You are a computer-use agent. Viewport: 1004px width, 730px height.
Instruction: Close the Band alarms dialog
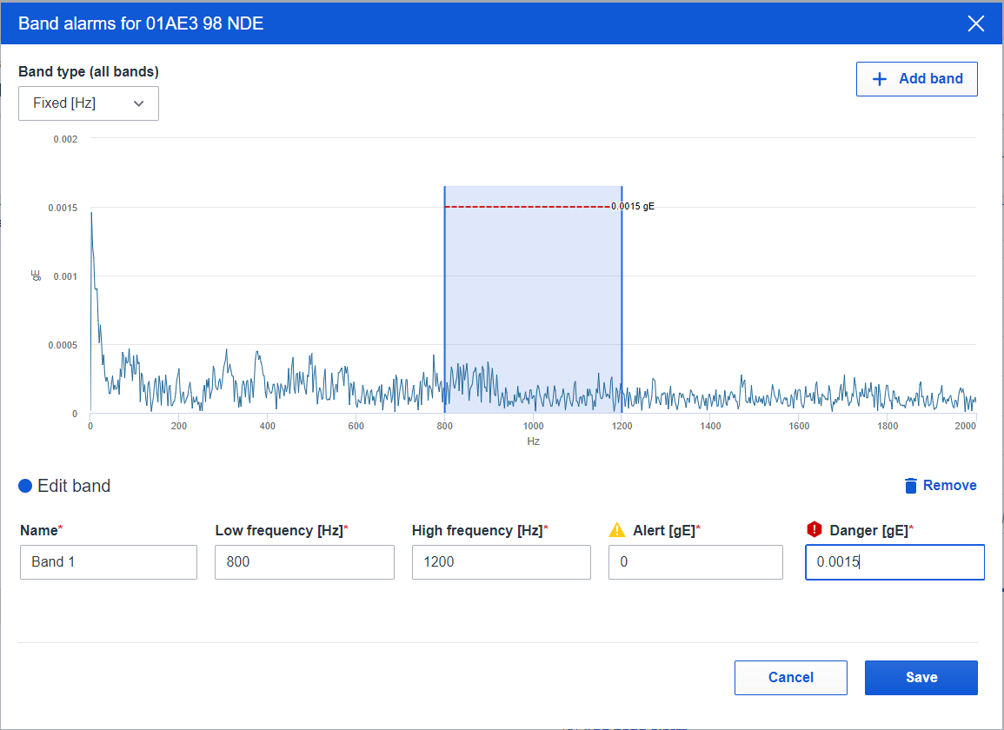975,23
